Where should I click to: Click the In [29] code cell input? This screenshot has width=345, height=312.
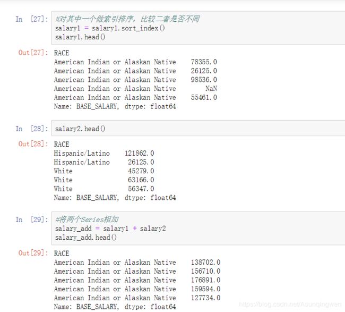198,228
